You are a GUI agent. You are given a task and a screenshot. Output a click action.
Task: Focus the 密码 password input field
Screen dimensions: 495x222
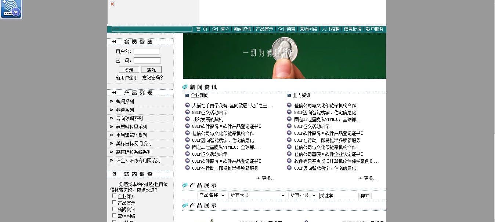(147, 60)
